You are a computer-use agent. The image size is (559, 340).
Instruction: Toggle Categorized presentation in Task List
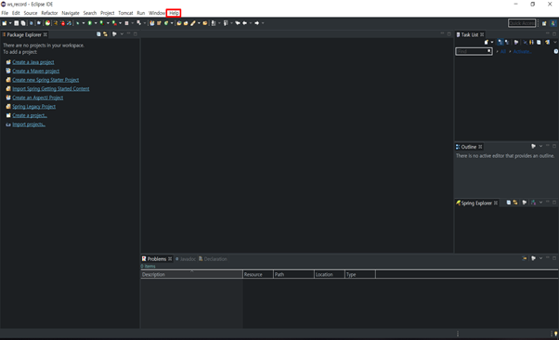(500, 42)
